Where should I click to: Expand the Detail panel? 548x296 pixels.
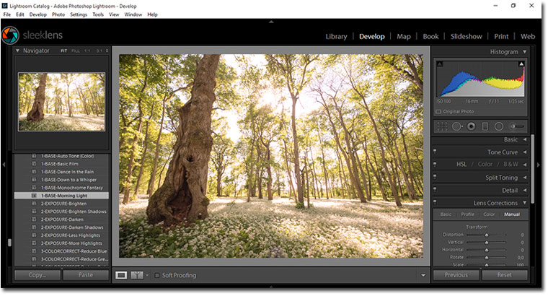coord(525,191)
